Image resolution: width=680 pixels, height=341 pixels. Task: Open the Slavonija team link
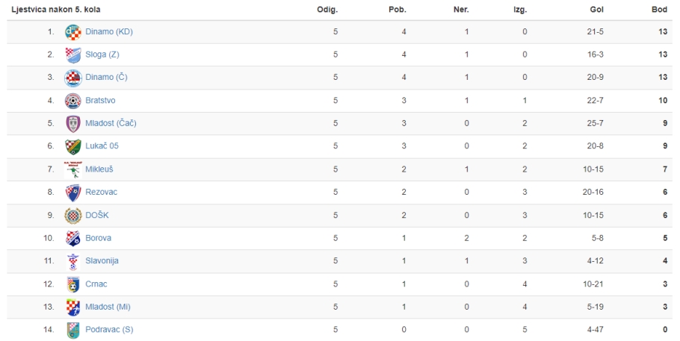tap(102, 261)
